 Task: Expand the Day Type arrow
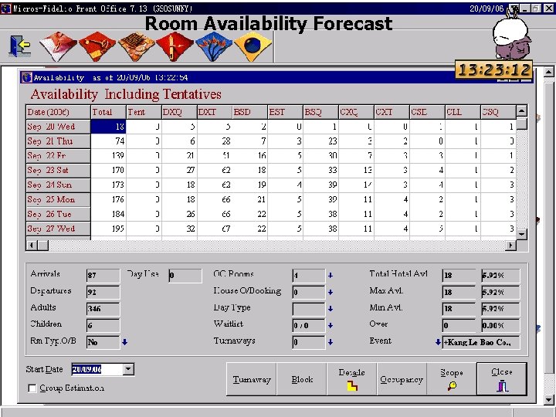tap(331, 308)
